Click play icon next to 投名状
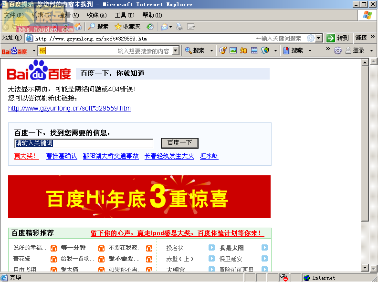378x282 pixels. coord(211,248)
